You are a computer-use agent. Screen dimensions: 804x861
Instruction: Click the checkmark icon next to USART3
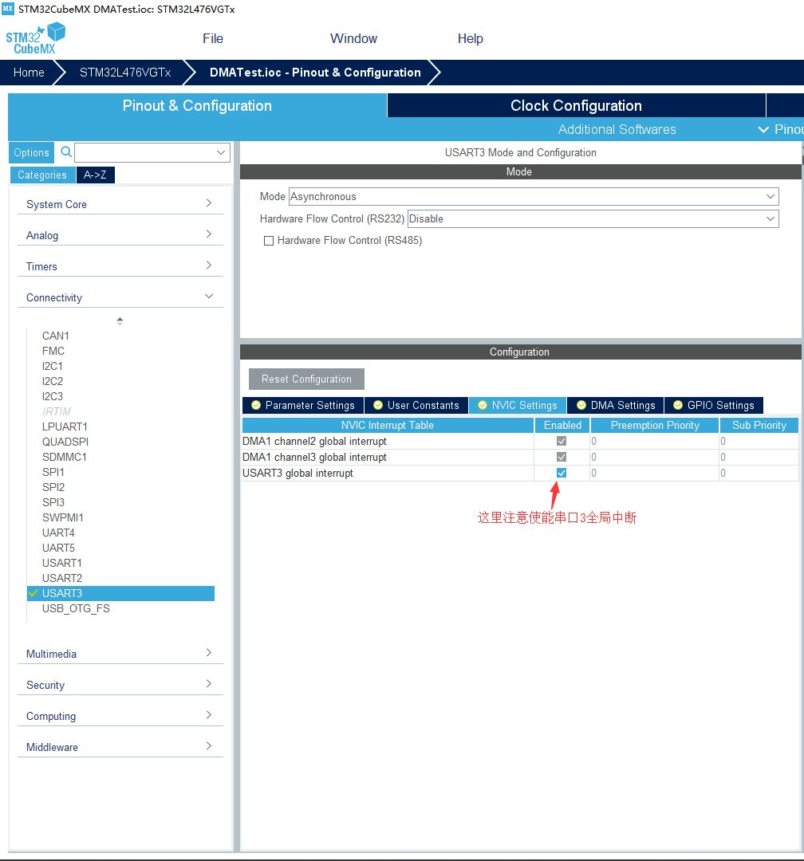[33, 593]
